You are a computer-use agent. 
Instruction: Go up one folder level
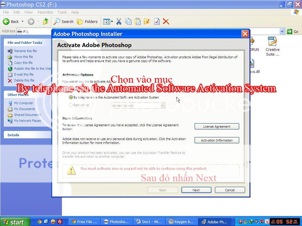[x=46, y=21]
